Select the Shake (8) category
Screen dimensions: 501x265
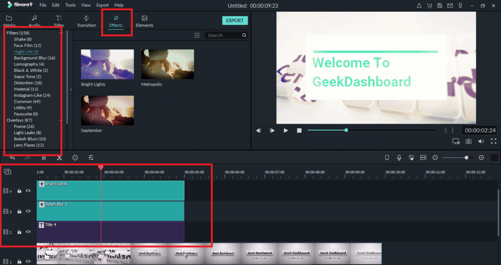[x=23, y=39]
